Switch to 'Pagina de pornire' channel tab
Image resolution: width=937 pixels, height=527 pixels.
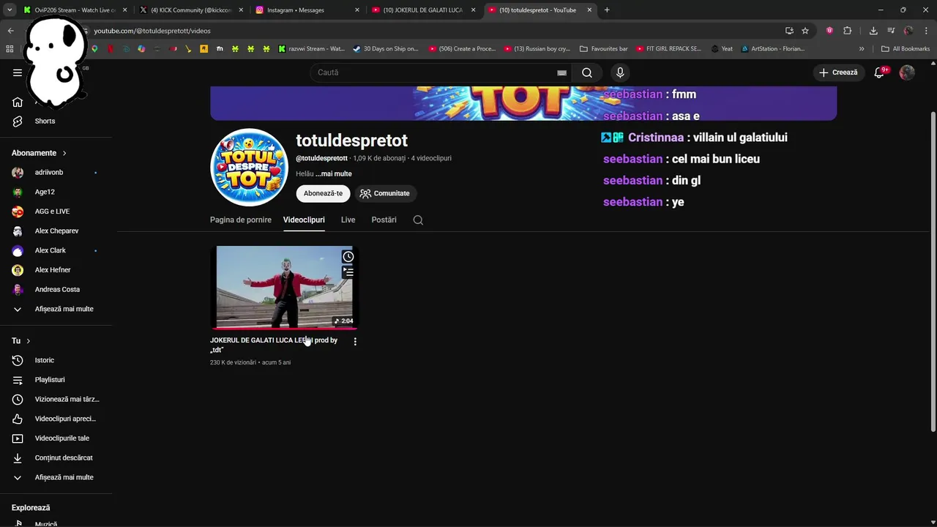[x=241, y=220]
